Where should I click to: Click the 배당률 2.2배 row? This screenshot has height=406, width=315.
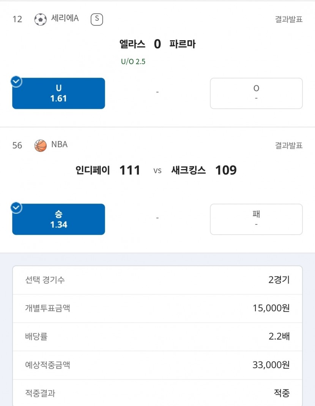pos(157,337)
